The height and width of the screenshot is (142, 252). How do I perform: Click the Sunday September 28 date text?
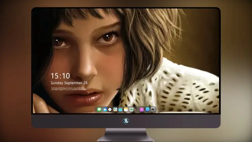(69, 83)
